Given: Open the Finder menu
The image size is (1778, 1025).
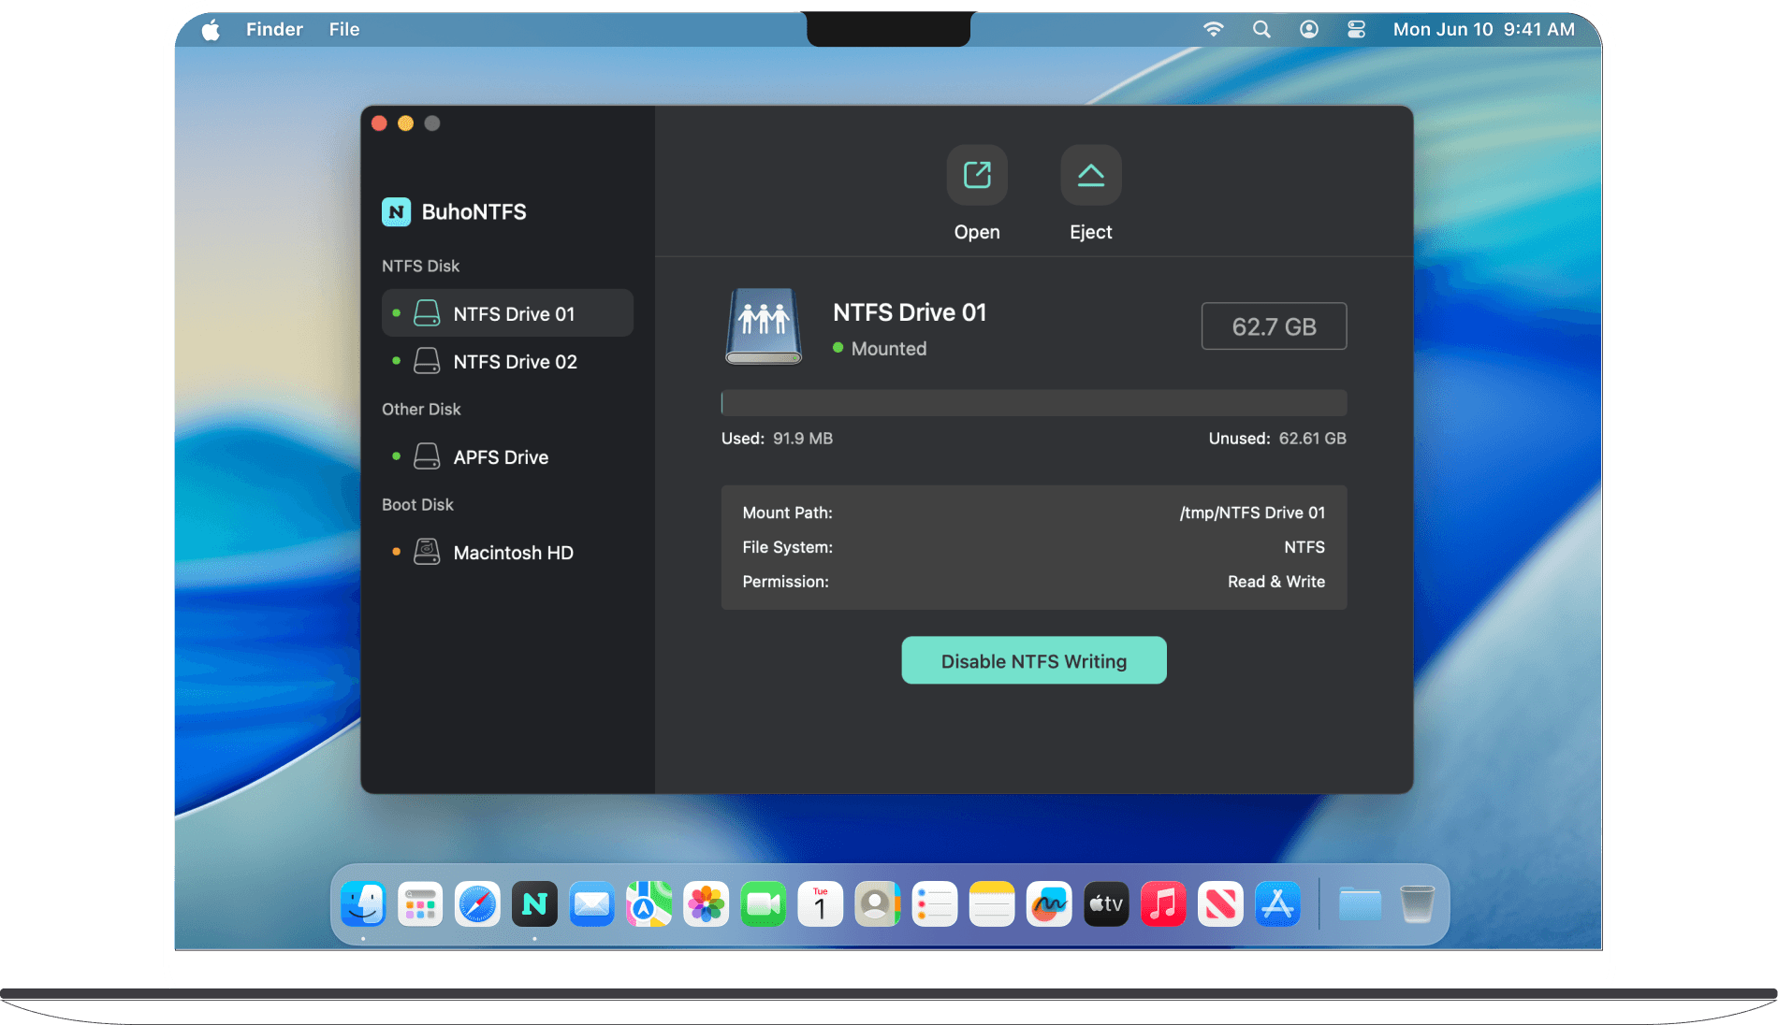Looking at the screenshot, I should pyautogui.click(x=273, y=29).
